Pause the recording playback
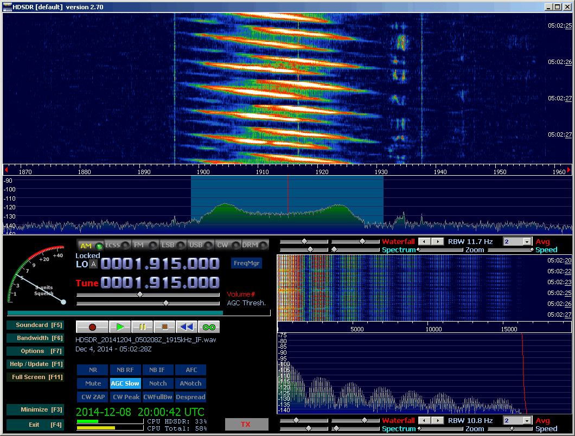This screenshot has width=575, height=436. point(143,327)
